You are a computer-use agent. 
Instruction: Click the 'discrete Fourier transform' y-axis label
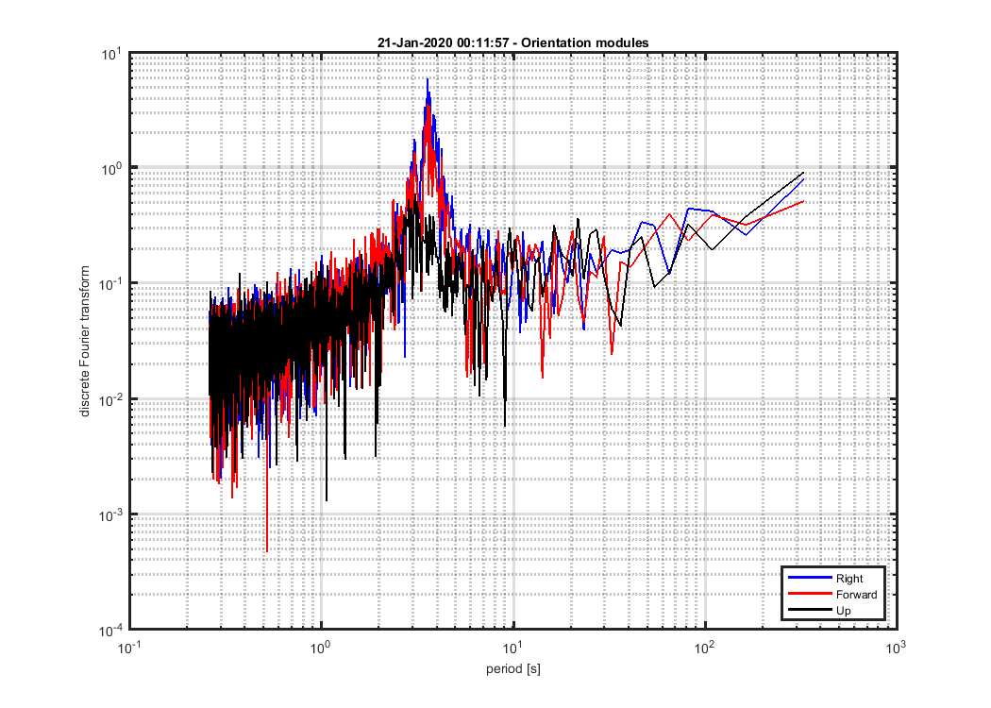click(x=85, y=342)
